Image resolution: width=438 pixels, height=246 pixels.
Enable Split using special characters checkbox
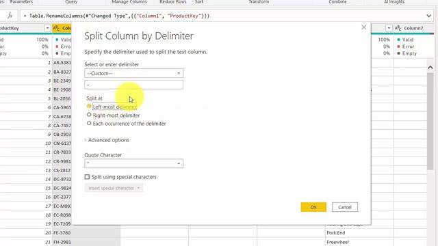click(87, 177)
